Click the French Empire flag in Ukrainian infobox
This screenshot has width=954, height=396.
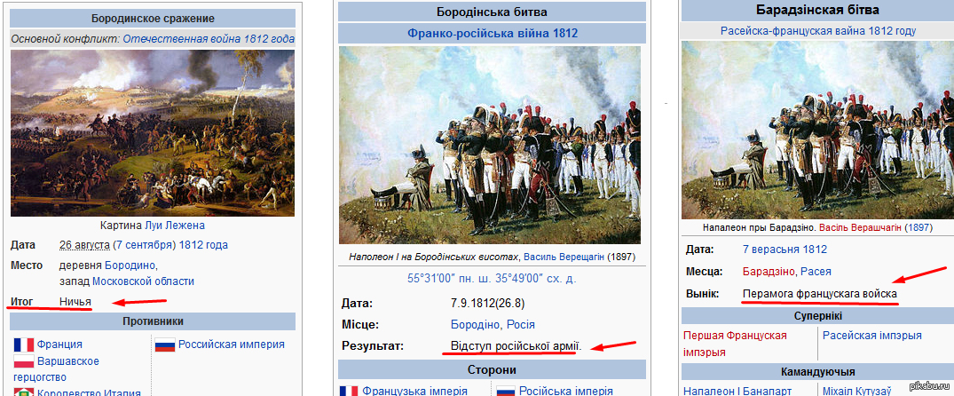coord(350,392)
